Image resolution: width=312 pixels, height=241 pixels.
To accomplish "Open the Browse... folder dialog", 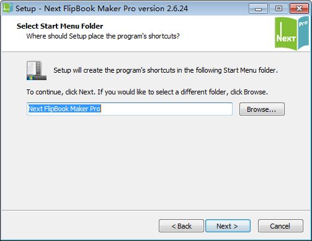I will (262, 109).
